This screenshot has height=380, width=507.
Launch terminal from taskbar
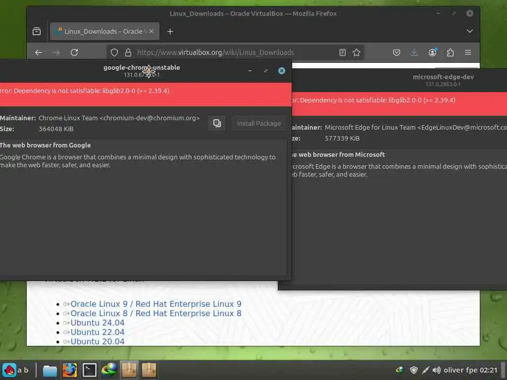click(x=90, y=370)
